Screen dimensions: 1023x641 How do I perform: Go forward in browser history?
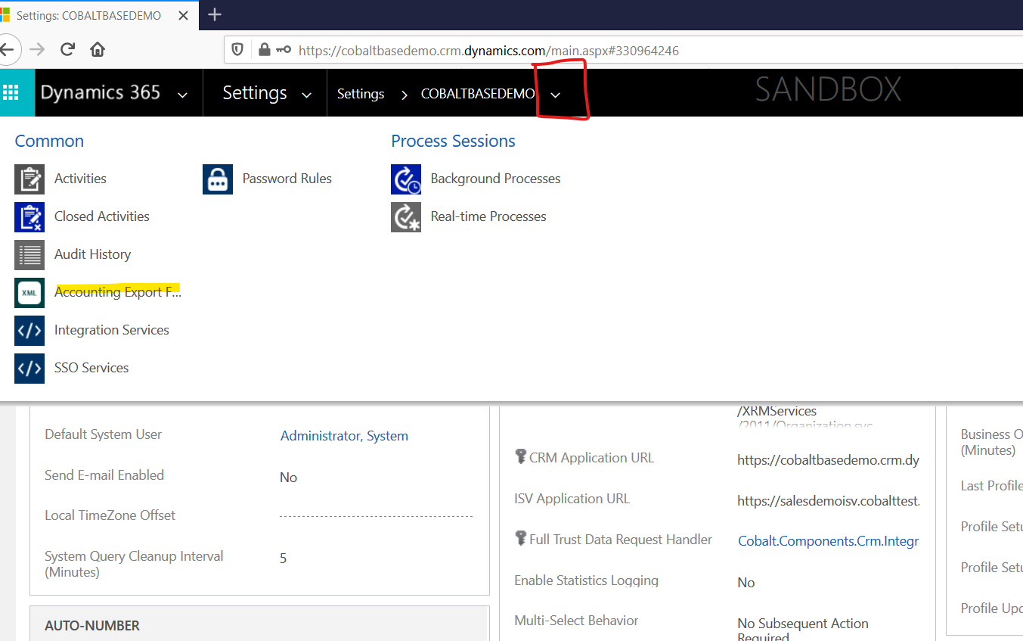[37, 50]
